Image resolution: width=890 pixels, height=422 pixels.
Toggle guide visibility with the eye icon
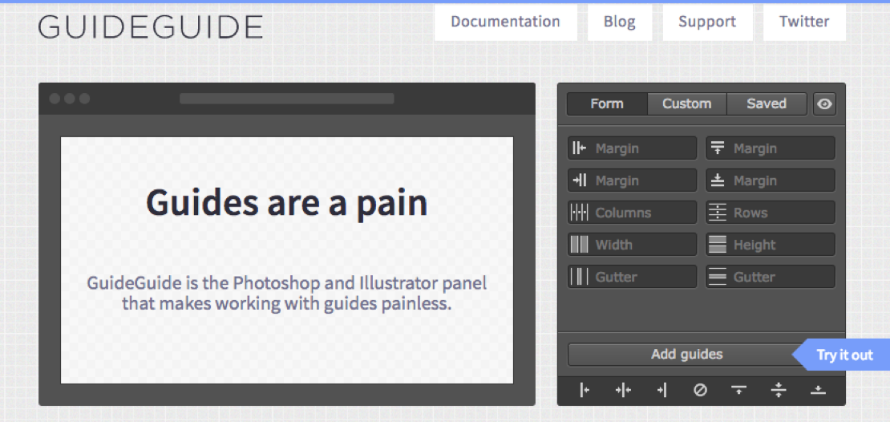[824, 104]
